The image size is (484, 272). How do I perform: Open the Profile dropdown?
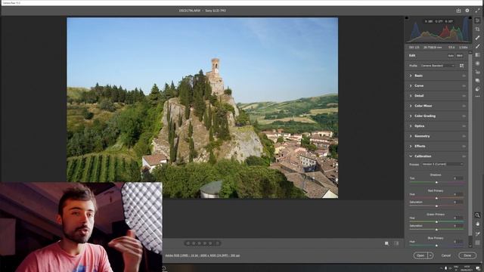click(438, 66)
